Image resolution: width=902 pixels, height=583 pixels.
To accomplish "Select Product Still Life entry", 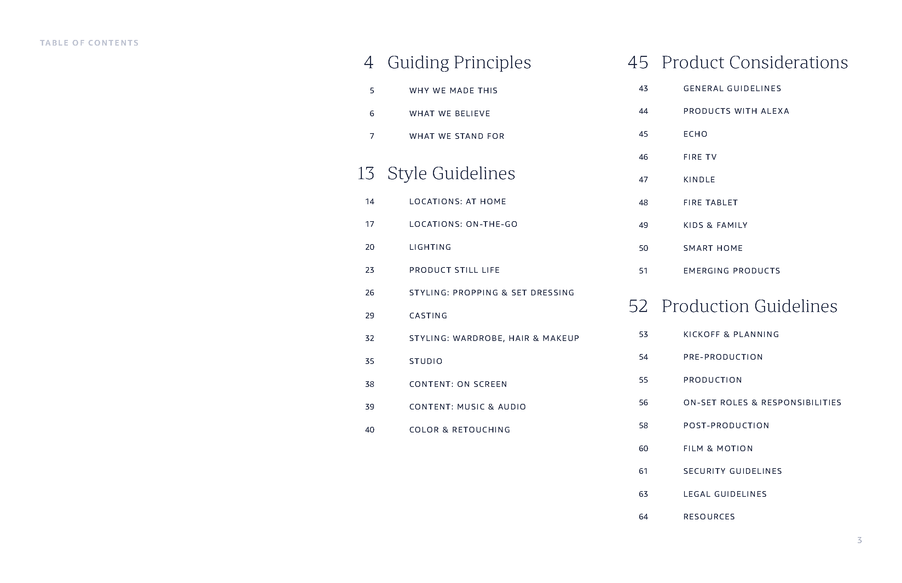I will [x=455, y=270].
